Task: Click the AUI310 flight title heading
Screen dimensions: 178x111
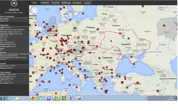Action: coord(14,10)
